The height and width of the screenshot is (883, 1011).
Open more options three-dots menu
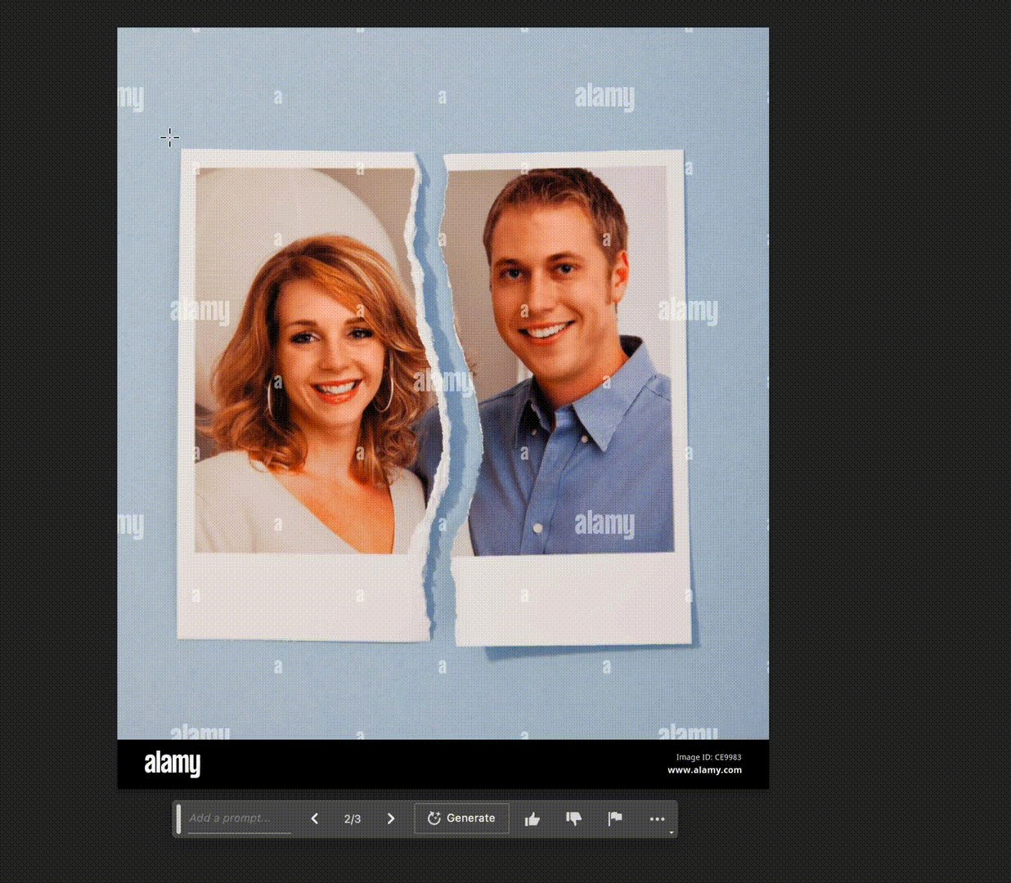point(657,818)
